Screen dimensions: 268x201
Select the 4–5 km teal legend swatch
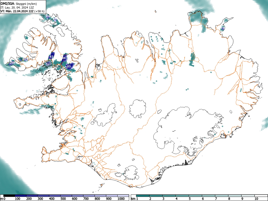[x=182, y=196]
